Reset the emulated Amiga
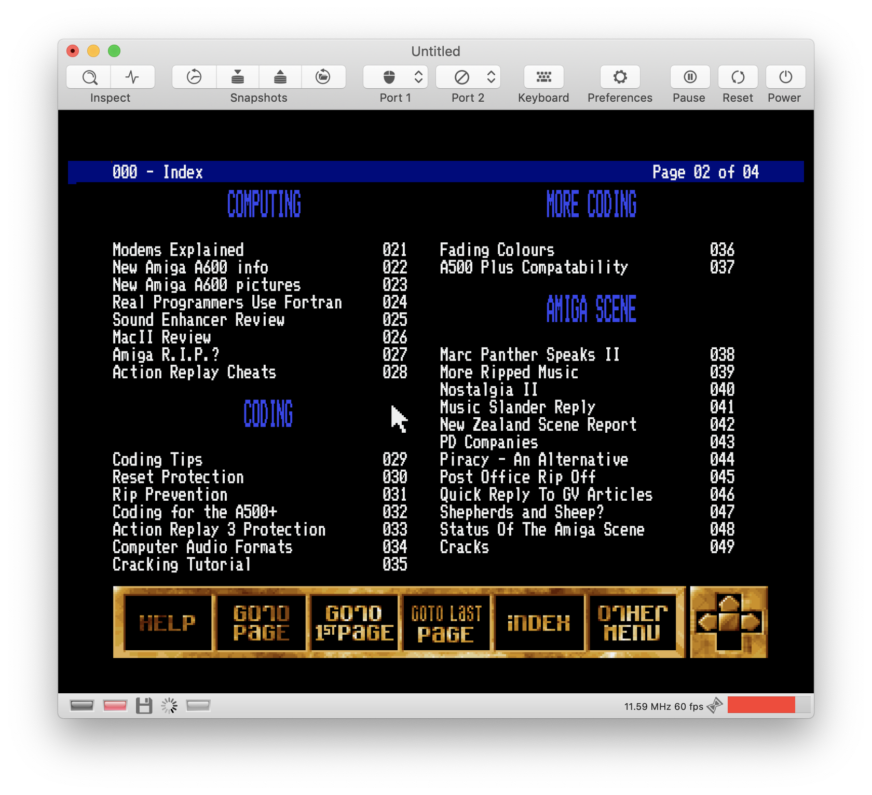 point(738,77)
